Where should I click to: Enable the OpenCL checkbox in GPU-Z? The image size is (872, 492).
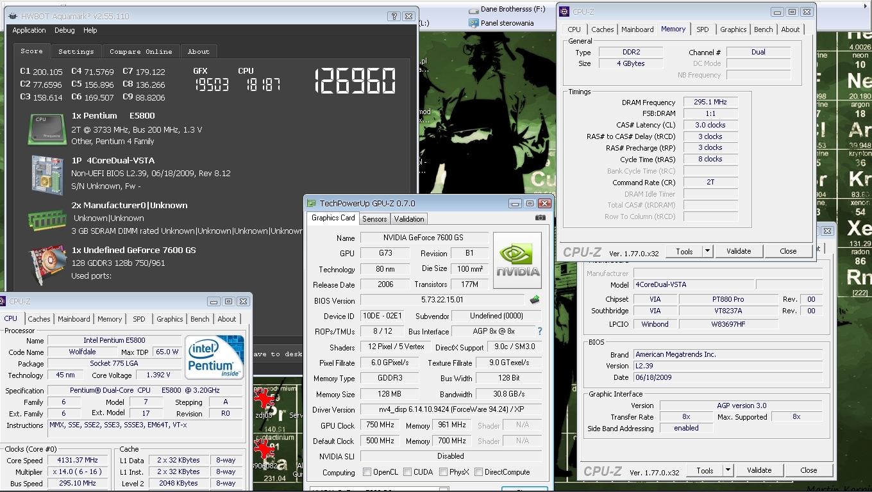point(367,472)
